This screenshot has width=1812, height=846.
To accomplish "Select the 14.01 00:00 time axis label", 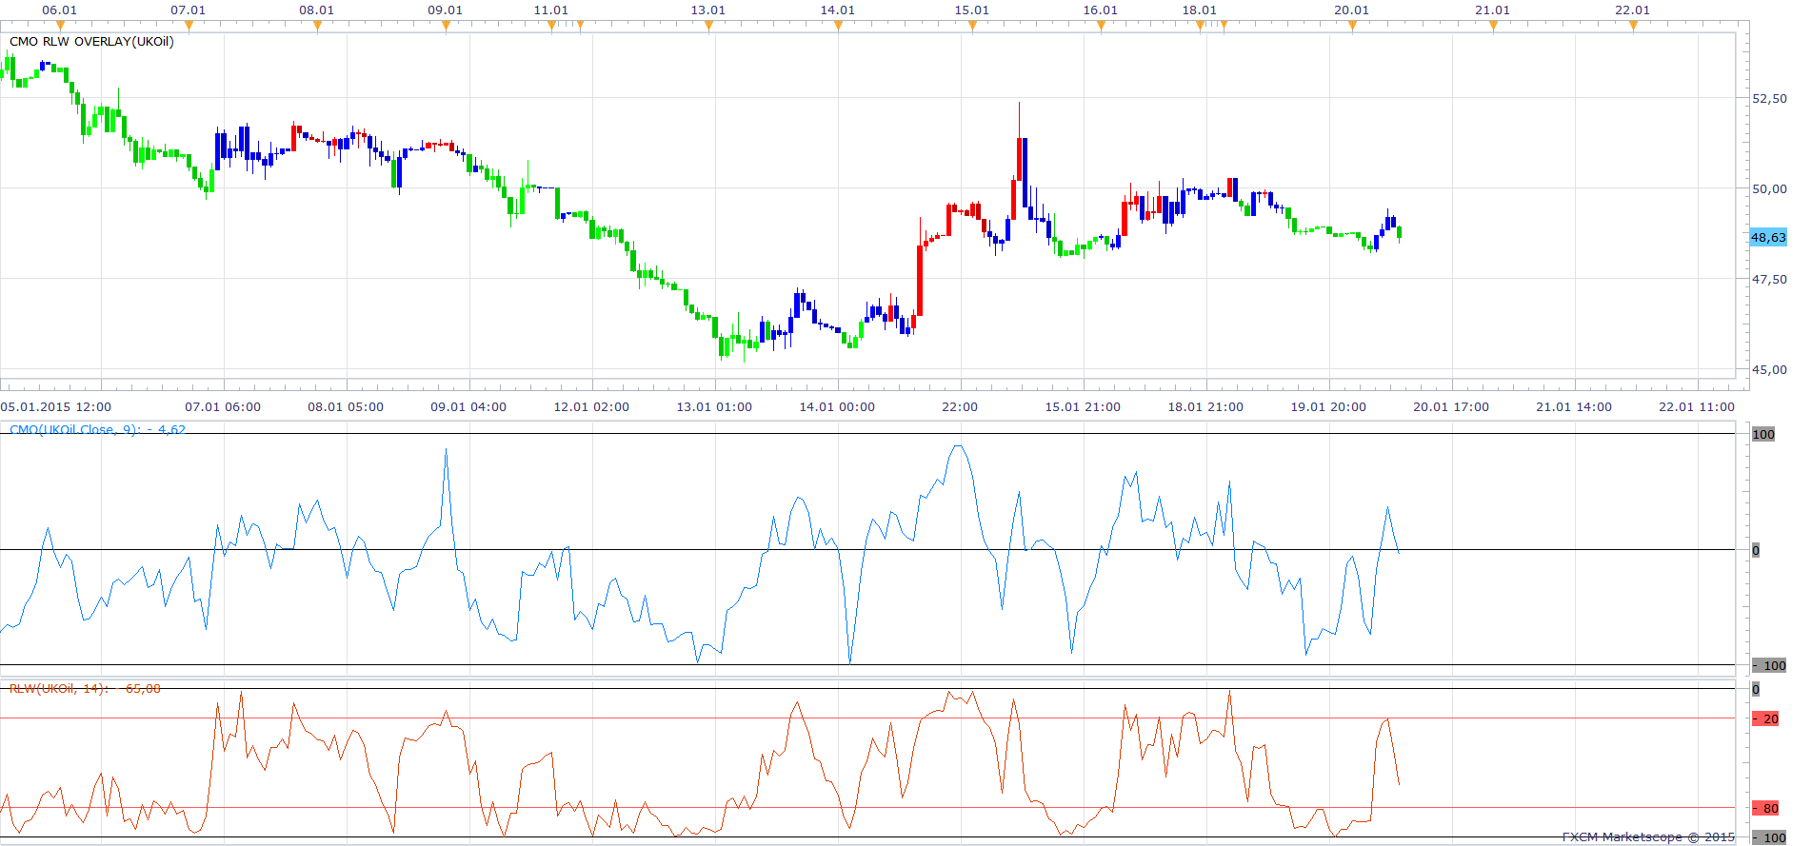I will click(837, 406).
